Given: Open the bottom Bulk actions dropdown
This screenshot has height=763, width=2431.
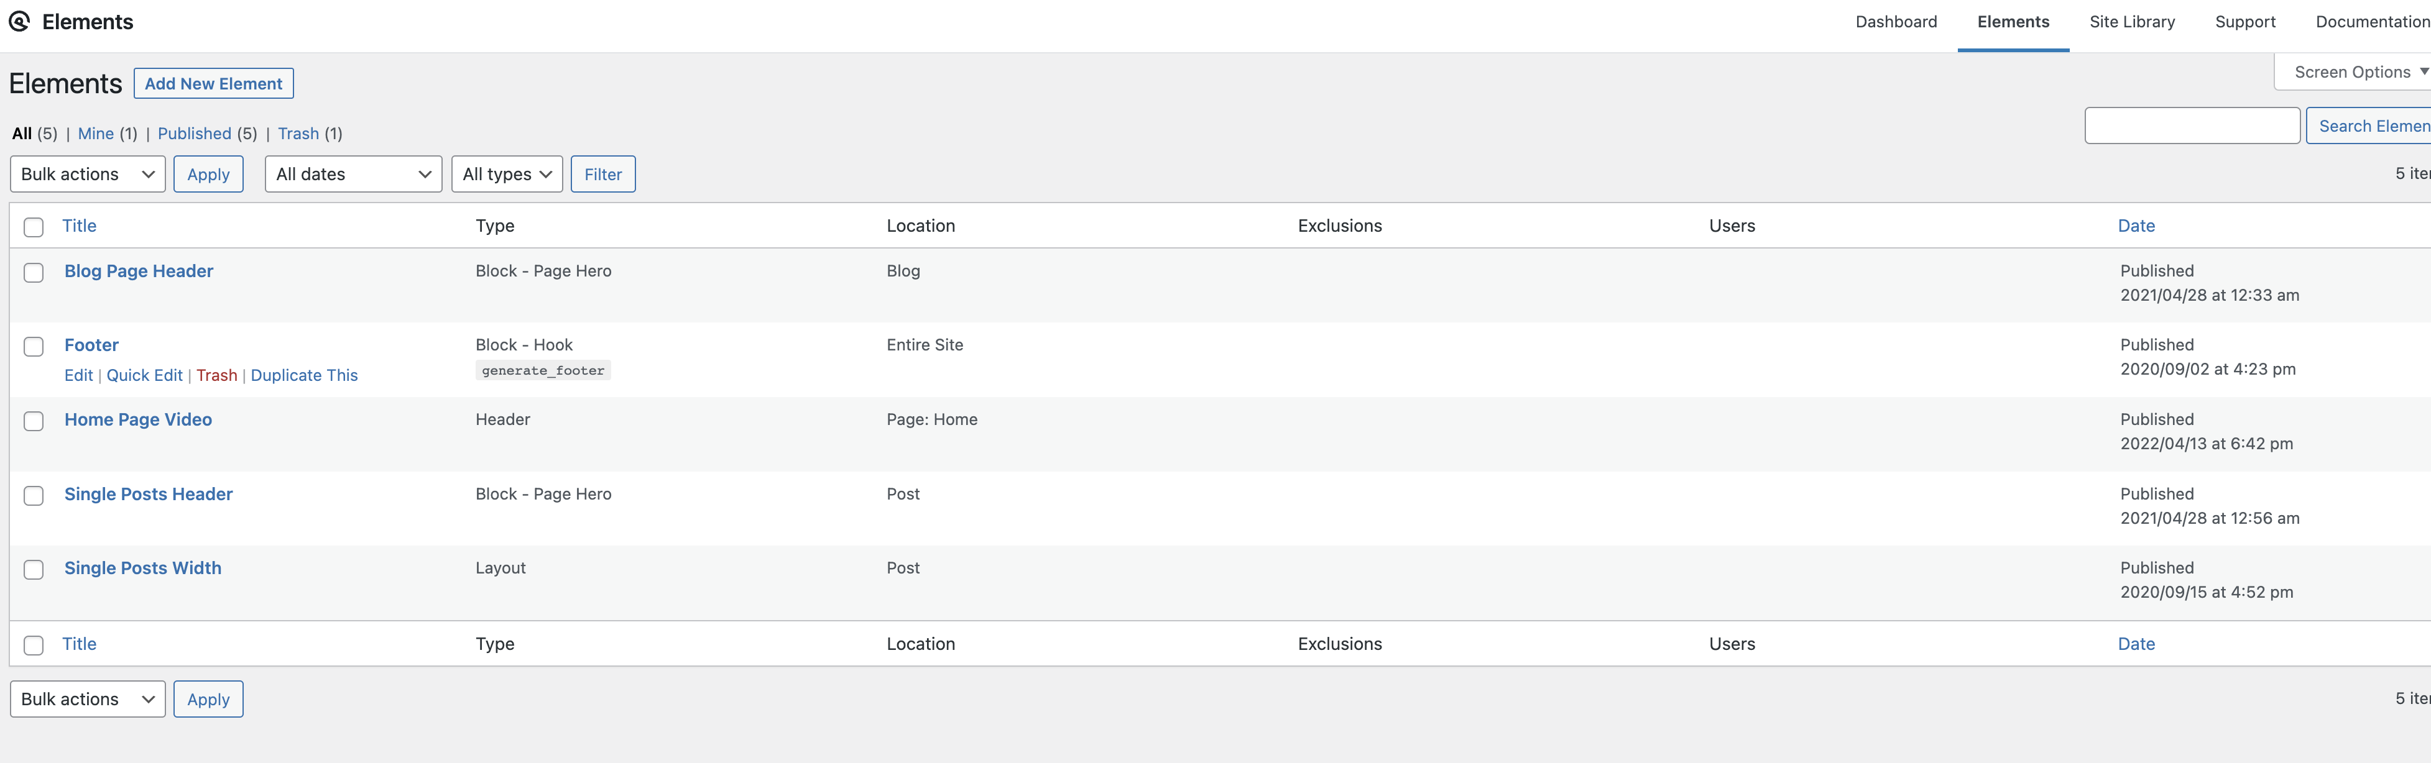Looking at the screenshot, I should coord(88,699).
